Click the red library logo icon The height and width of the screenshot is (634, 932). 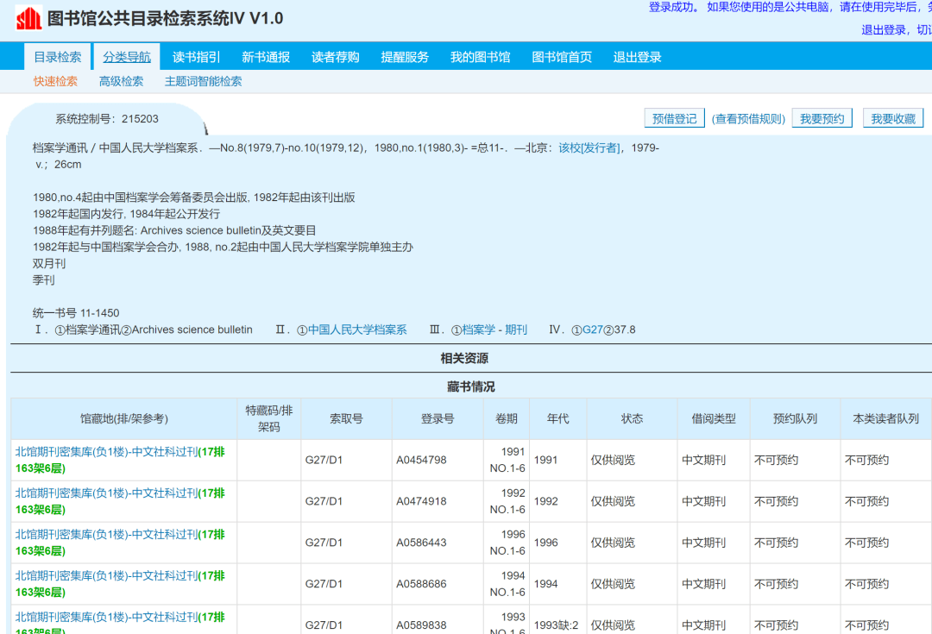click(28, 18)
